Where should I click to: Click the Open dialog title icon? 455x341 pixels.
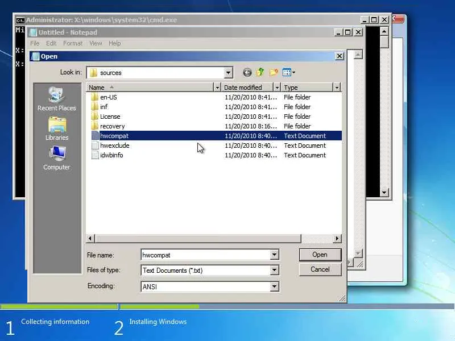tap(35, 56)
